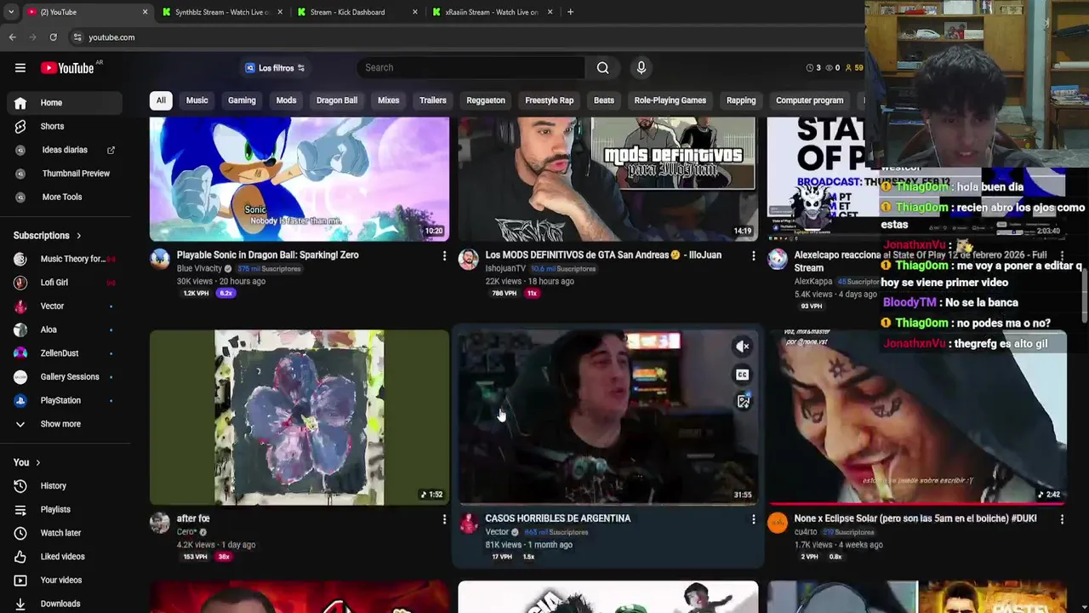The width and height of the screenshot is (1089, 613).
Task: Open Vector subscription in the sidebar
Action: pyautogui.click(x=65, y=306)
